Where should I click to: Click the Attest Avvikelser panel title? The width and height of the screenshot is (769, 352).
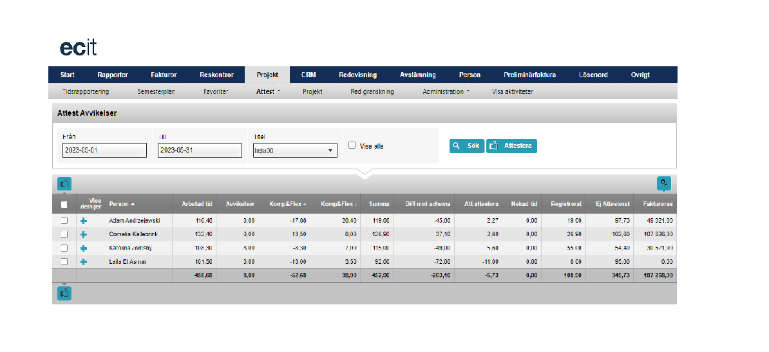pyautogui.click(x=87, y=113)
